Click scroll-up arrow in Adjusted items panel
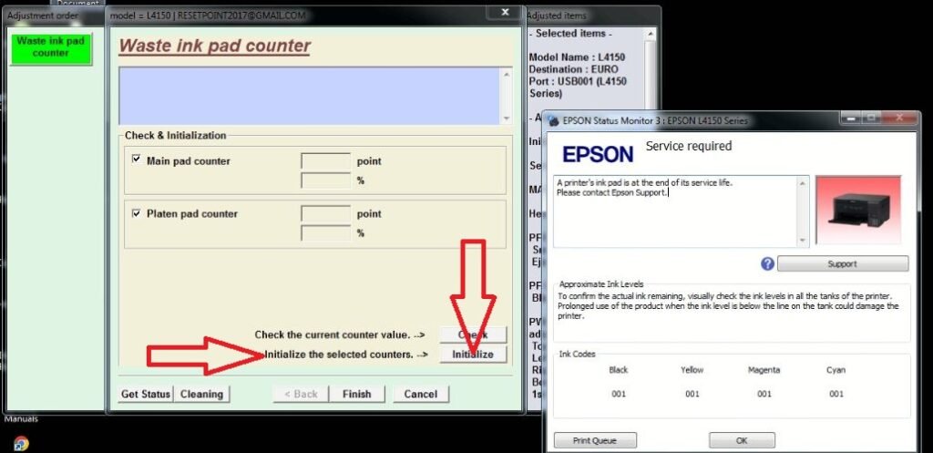The image size is (933, 453). (x=651, y=34)
